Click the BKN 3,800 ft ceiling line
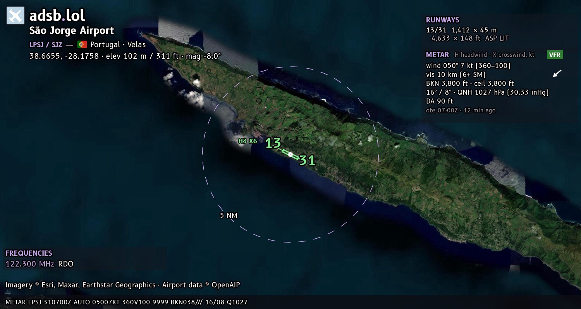The width and height of the screenshot is (581, 309). [x=470, y=83]
